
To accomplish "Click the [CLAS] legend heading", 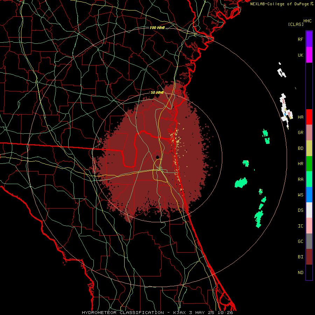I will click(x=296, y=24).
